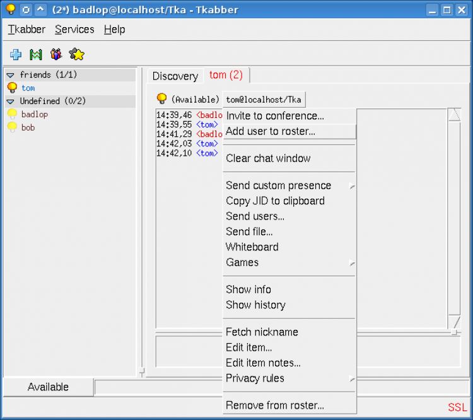Choose Show history
473x420 pixels.
(x=289, y=305)
